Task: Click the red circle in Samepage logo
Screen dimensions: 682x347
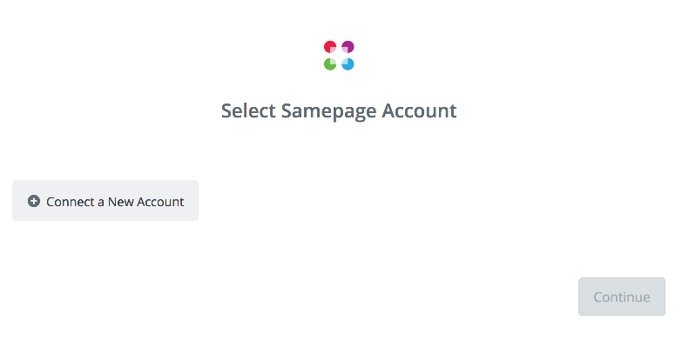Action: 330,47
